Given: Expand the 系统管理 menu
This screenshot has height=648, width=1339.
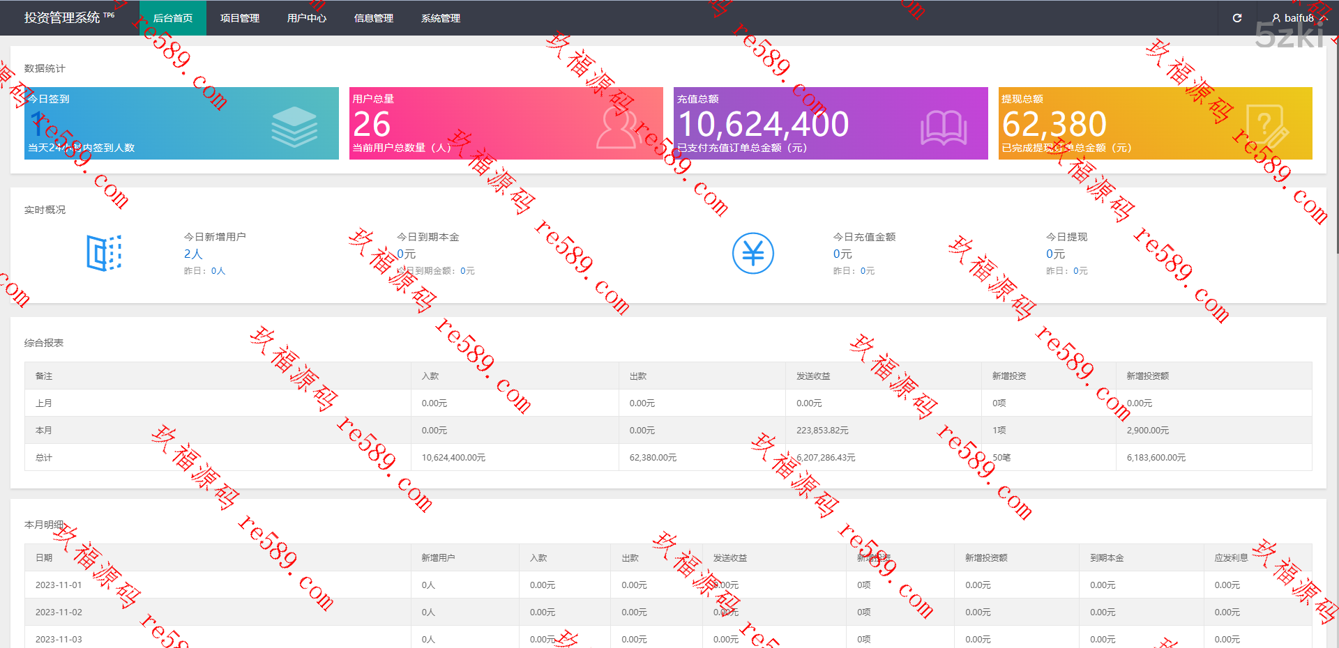Looking at the screenshot, I should coord(441,18).
